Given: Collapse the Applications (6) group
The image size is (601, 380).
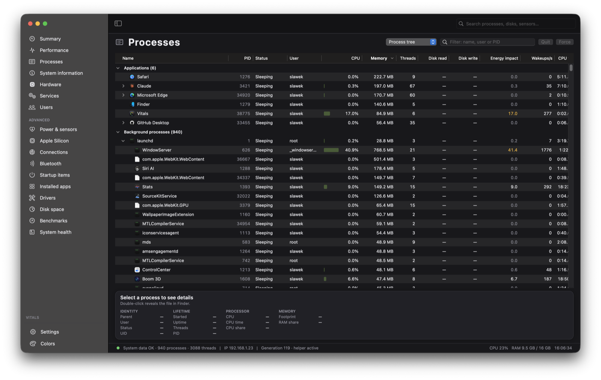Looking at the screenshot, I should click(x=118, y=68).
